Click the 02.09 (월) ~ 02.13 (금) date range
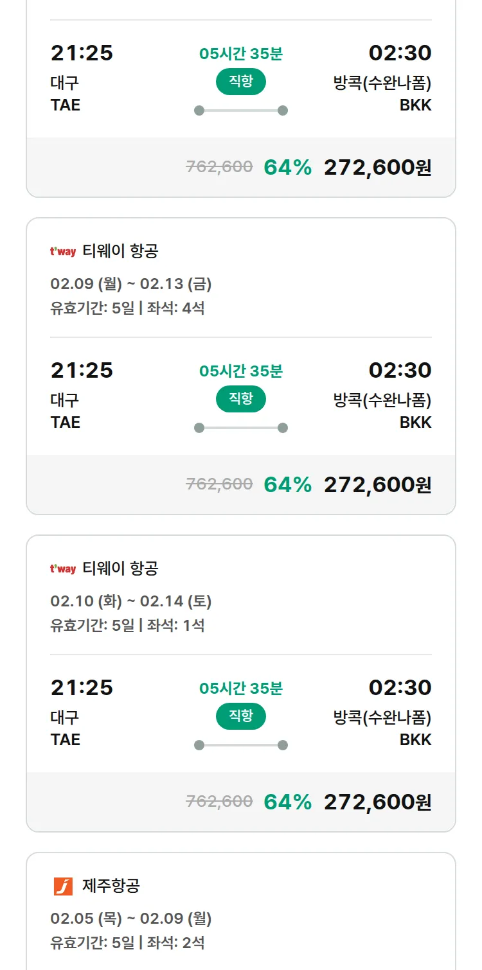The image size is (482, 970). click(131, 284)
